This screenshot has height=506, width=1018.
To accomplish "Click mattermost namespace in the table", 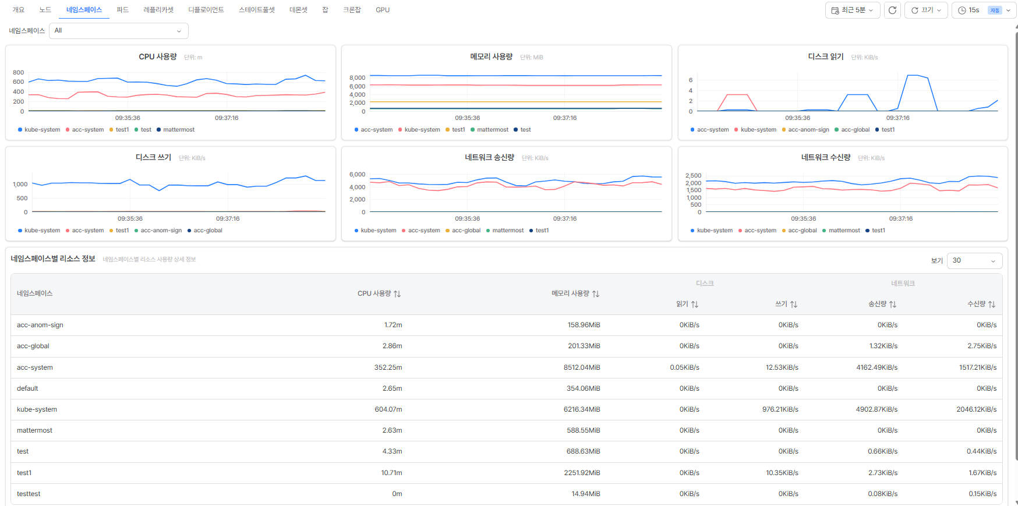I will click(x=34, y=430).
